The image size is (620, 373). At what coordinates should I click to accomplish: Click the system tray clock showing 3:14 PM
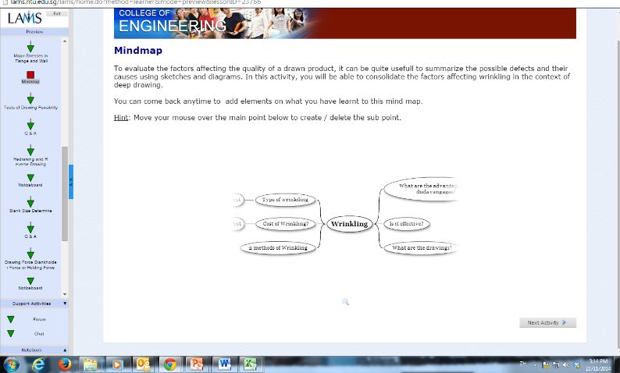(x=598, y=364)
